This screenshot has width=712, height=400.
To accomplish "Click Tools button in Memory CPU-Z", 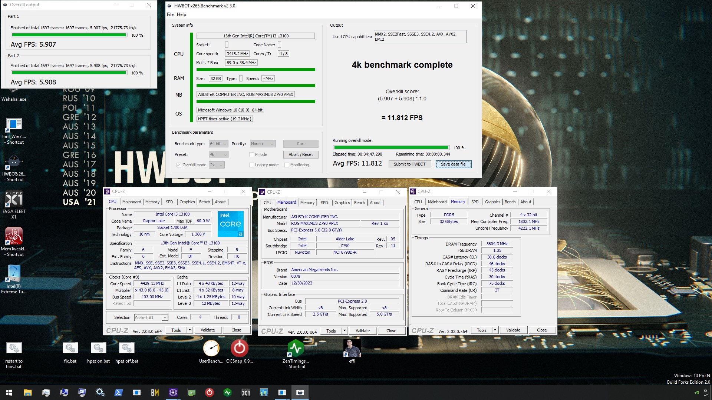I will pos(482,330).
